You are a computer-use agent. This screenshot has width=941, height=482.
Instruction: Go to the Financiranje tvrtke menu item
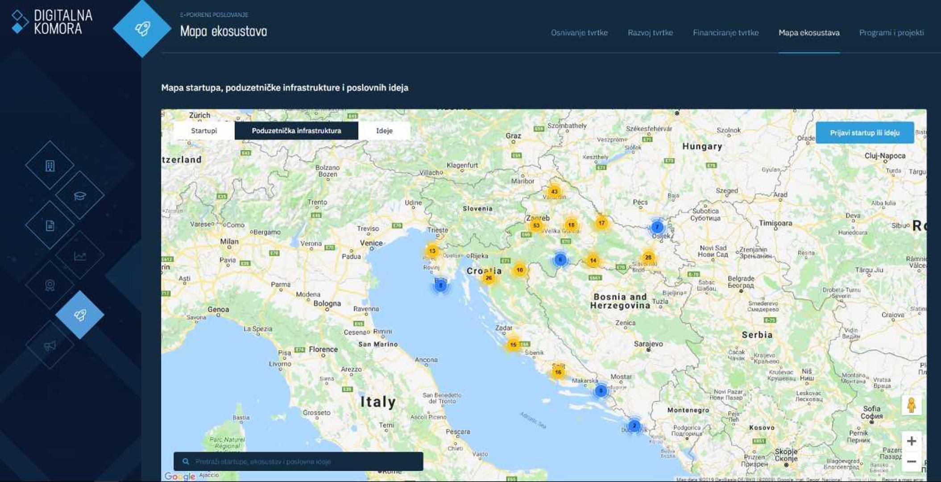point(725,33)
